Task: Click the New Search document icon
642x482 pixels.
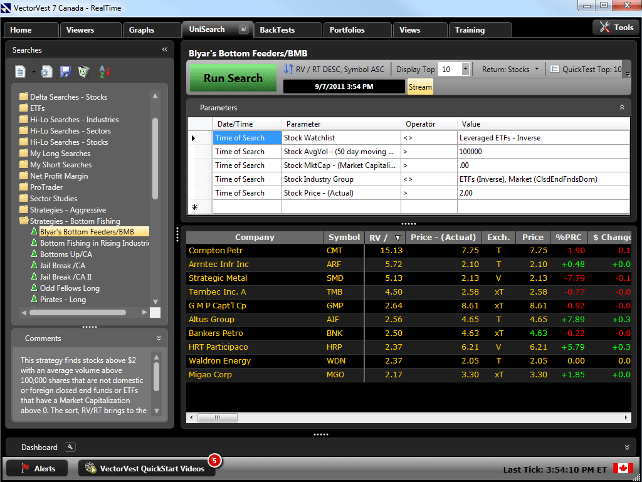Action: coord(21,72)
